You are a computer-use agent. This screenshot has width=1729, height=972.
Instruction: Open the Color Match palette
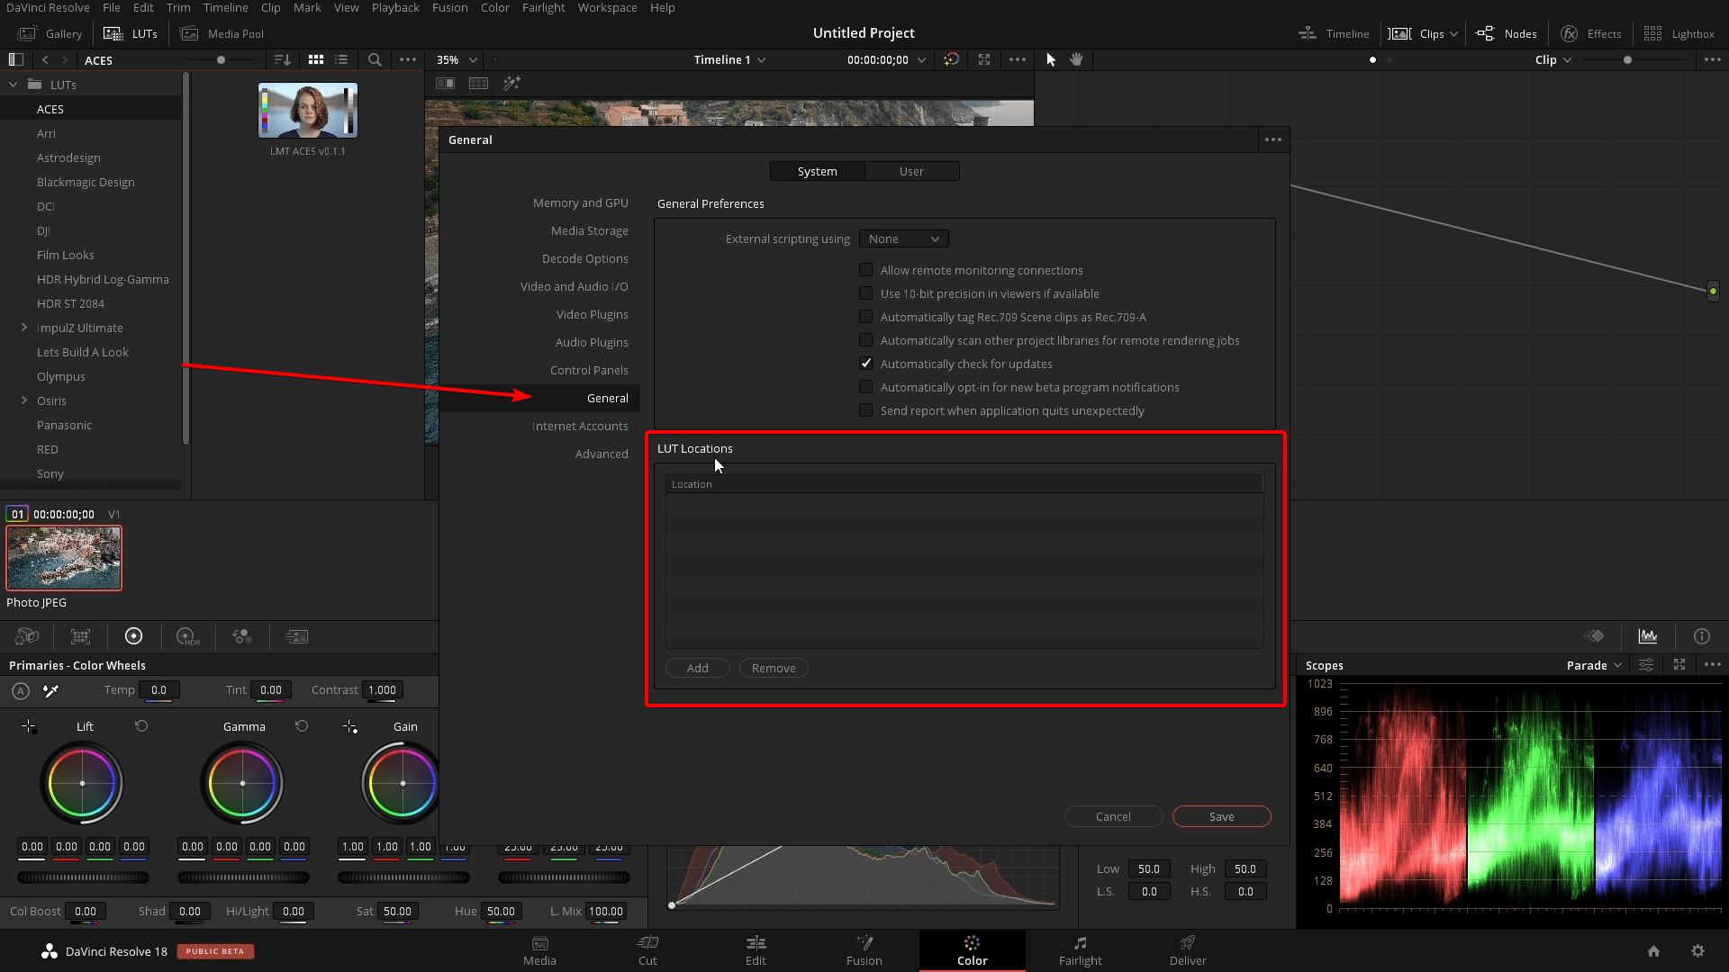(80, 636)
